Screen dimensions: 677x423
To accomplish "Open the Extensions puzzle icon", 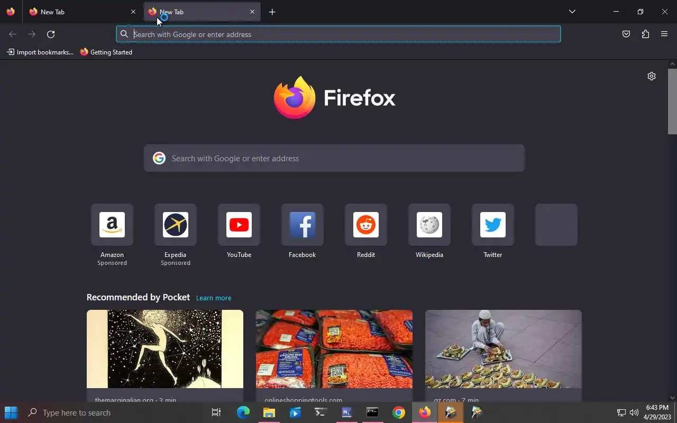I will [x=645, y=34].
